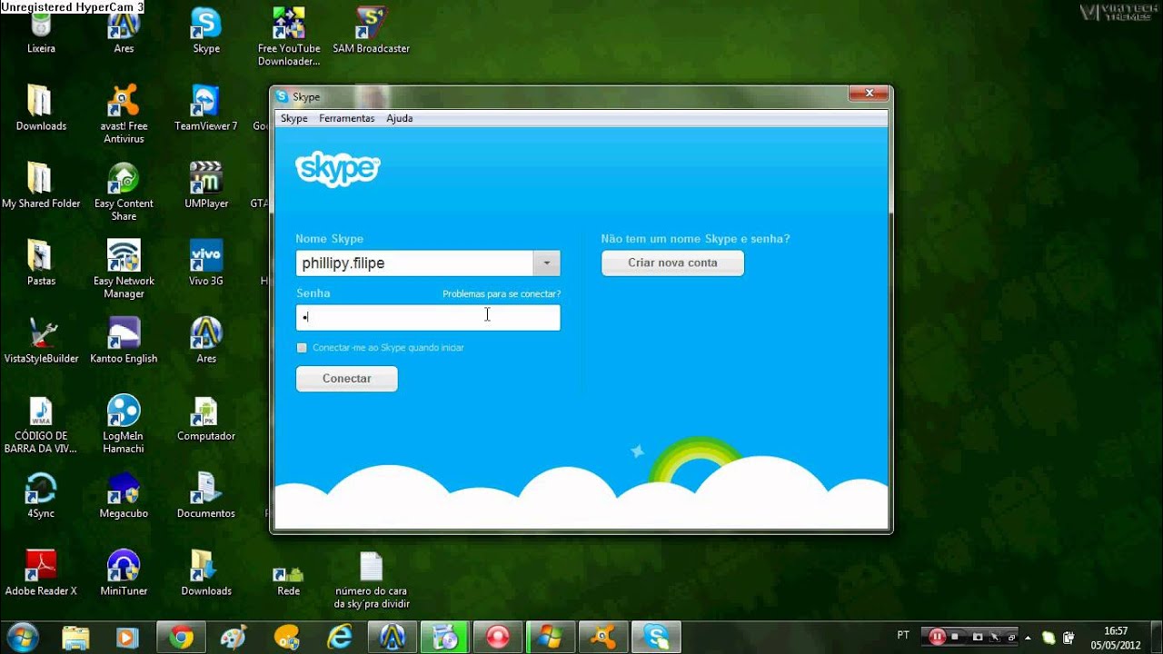Select the Easy Content Share icon
Viewport: 1163px width, 654px height.
[x=124, y=192]
